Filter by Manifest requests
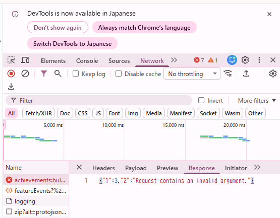The image size is (280, 218). [x=181, y=113]
